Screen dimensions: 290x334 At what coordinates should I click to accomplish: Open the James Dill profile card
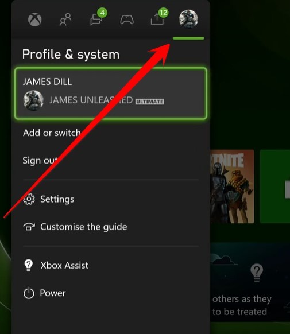click(111, 94)
